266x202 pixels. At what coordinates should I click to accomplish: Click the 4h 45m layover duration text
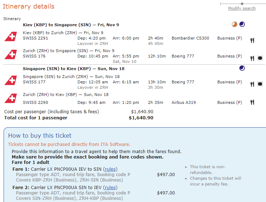155,43
